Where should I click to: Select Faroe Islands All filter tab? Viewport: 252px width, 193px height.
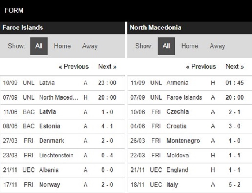(x=39, y=46)
